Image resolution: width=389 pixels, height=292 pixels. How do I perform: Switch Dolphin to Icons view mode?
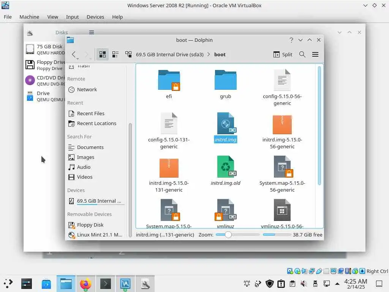point(103,54)
